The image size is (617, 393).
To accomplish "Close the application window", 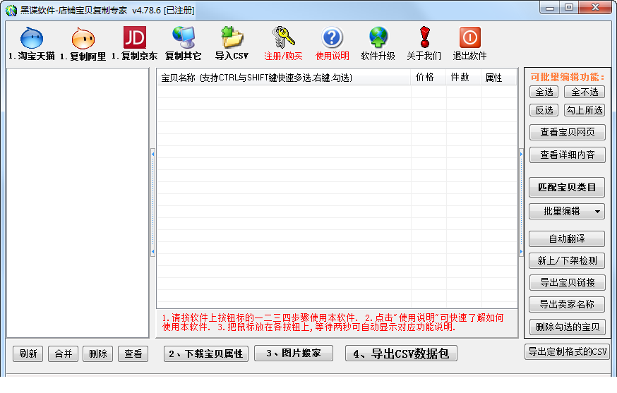I will click(x=595, y=8).
